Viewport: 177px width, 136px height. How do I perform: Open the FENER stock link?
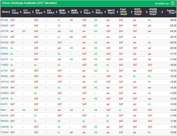(5, 26)
